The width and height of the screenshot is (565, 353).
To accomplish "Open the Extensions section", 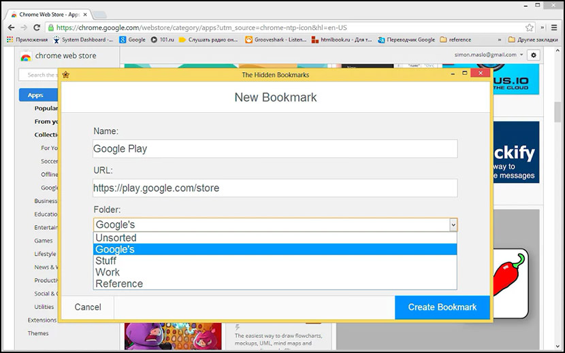I will (x=42, y=320).
